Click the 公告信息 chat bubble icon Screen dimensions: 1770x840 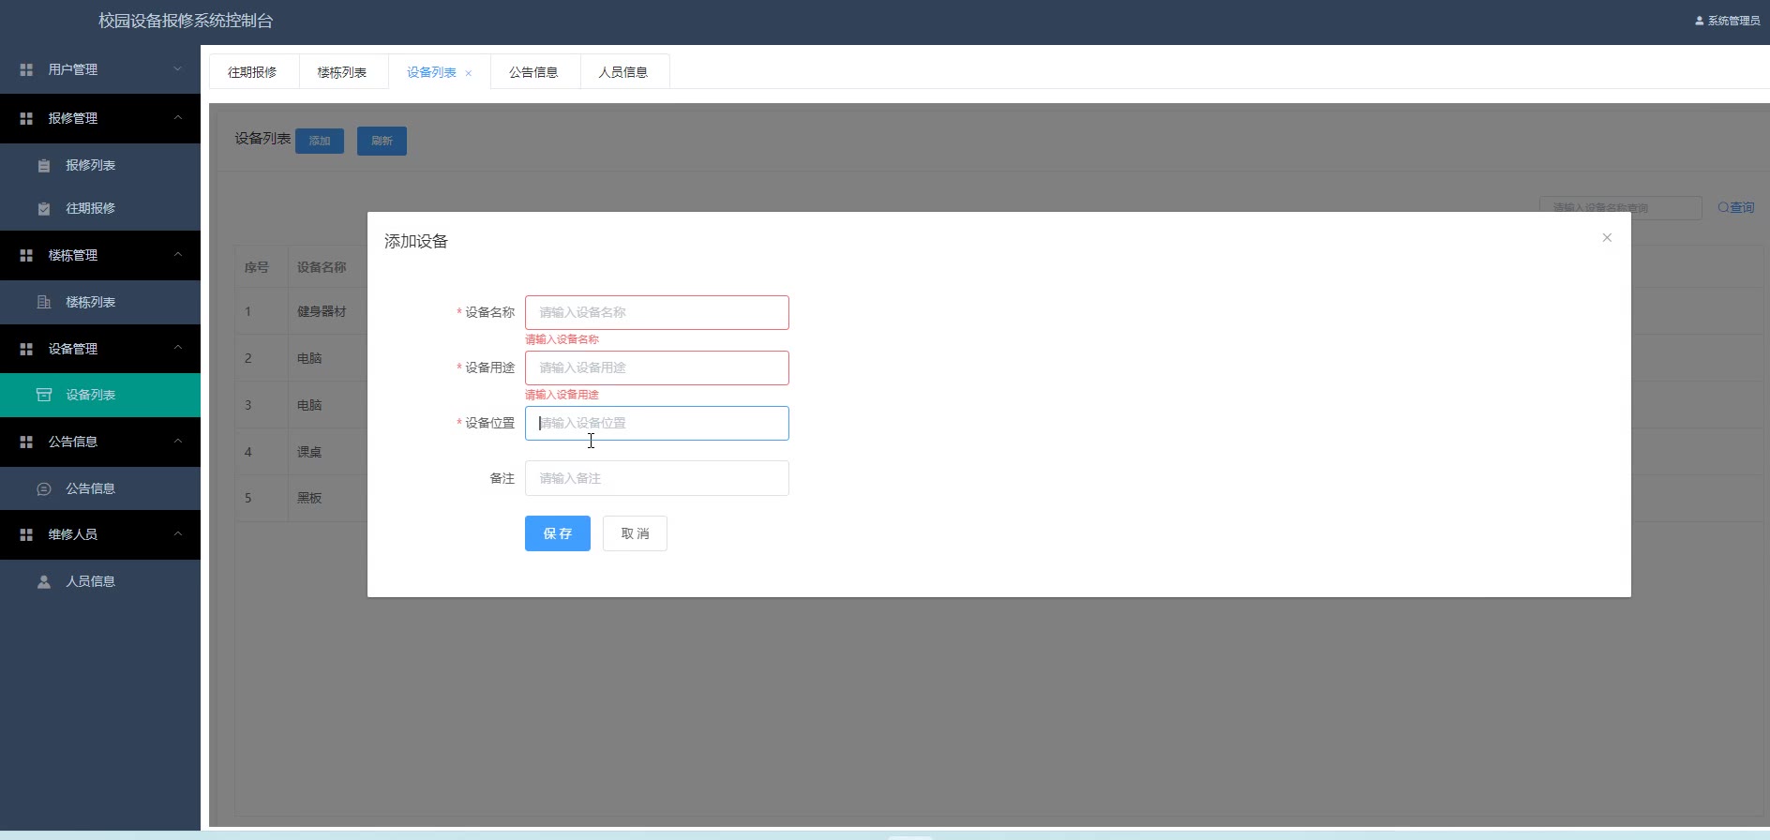click(44, 489)
